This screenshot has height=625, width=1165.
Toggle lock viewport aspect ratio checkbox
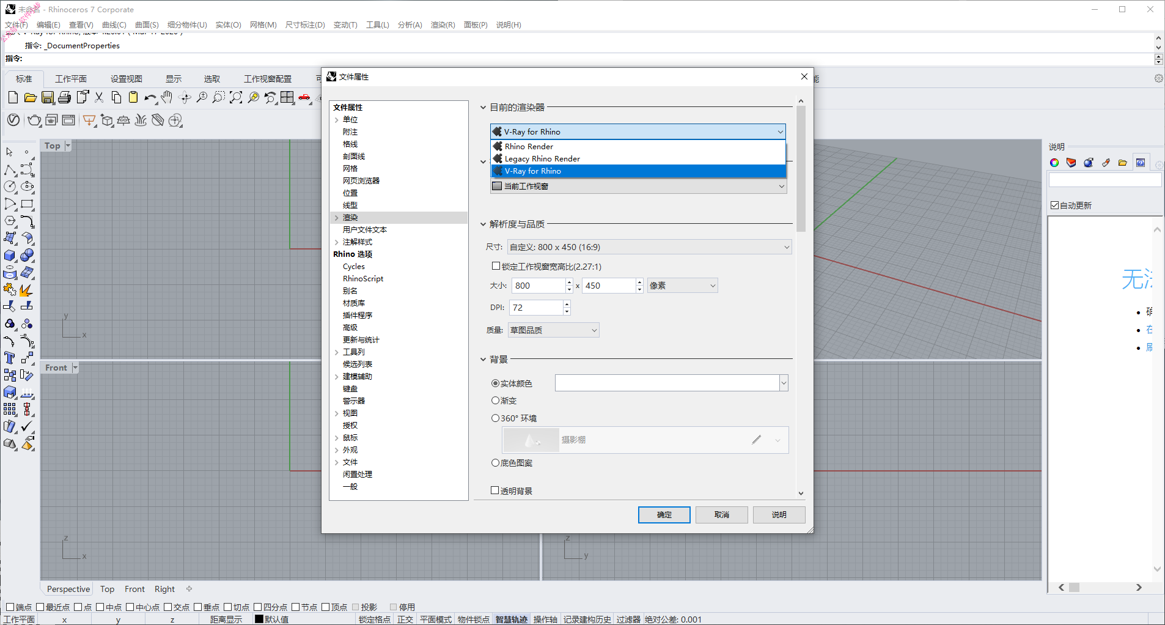(496, 266)
